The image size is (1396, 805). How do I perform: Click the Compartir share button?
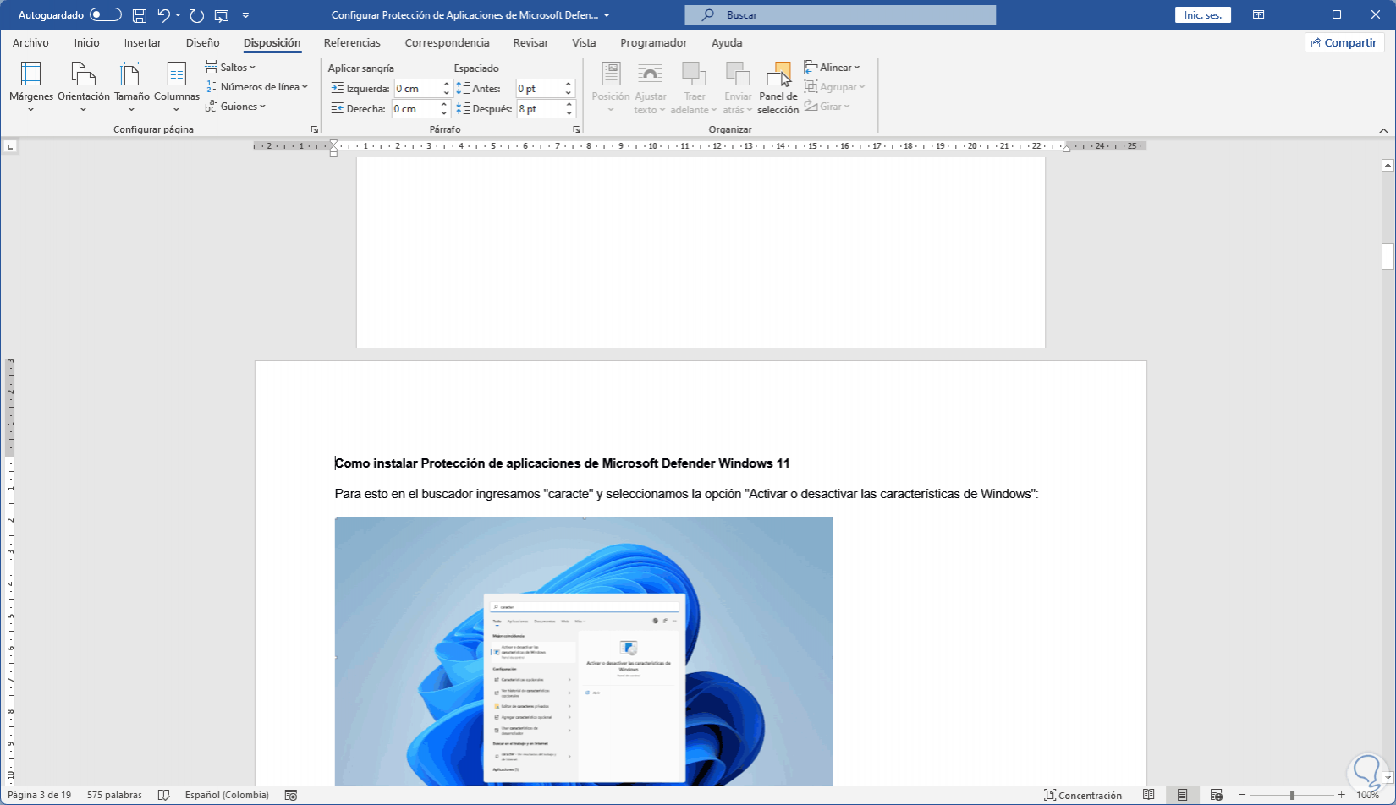(x=1344, y=42)
